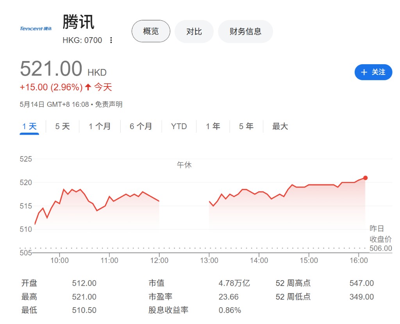Show the 5 天 chart range
400x324 pixels.
tap(62, 126)
